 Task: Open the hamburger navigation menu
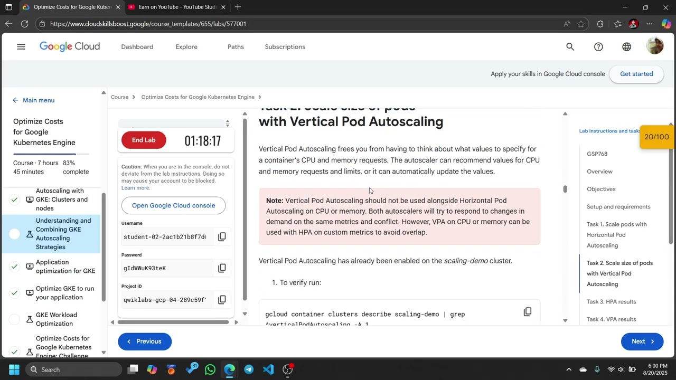[21, 47]
